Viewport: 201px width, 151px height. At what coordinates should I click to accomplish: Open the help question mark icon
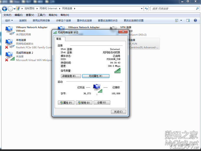(x=195, y=21)
